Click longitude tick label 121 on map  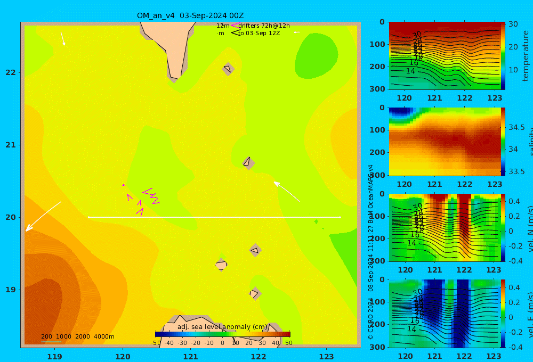pyautogui.click(x=191, y=357)
